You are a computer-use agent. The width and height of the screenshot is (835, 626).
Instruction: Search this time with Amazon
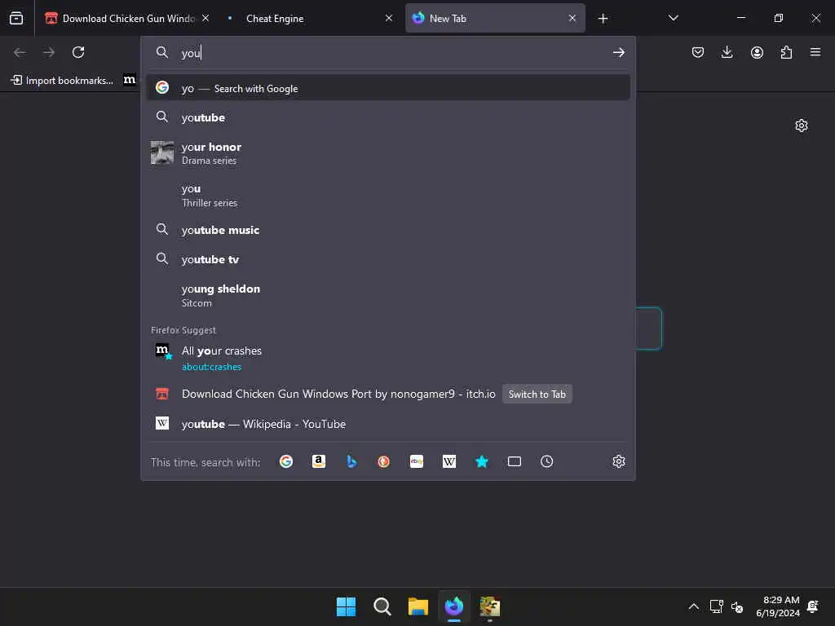pos(319,461)
